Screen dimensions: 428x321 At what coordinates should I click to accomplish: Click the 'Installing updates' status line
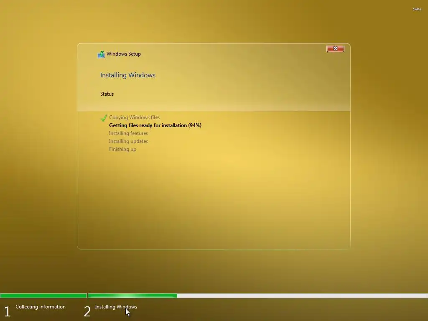click(x=128, y=141)
